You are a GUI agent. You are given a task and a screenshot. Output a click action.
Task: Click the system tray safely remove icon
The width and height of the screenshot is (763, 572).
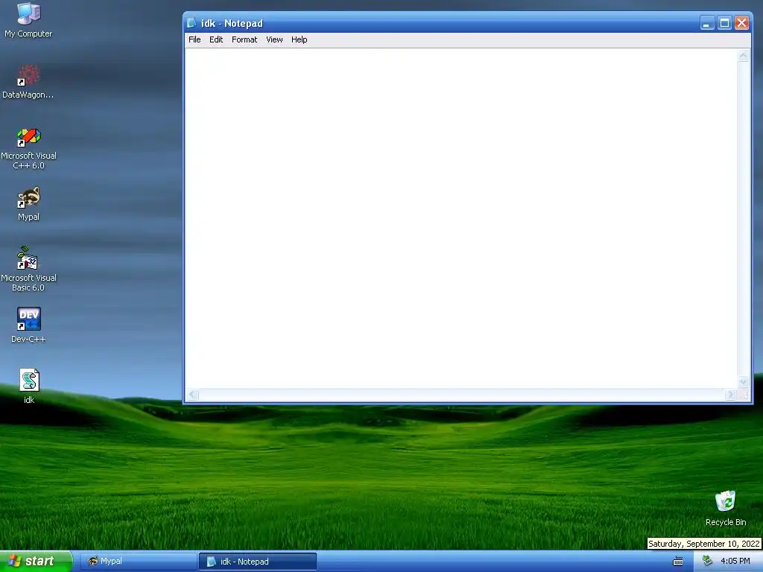point(708,562)
